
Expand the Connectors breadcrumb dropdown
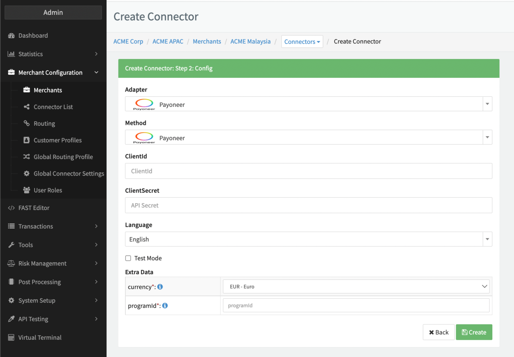click(302, 42)
